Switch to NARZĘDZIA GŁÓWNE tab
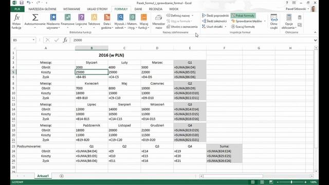The height and width of the screenshot is (185, 329). 42,9
